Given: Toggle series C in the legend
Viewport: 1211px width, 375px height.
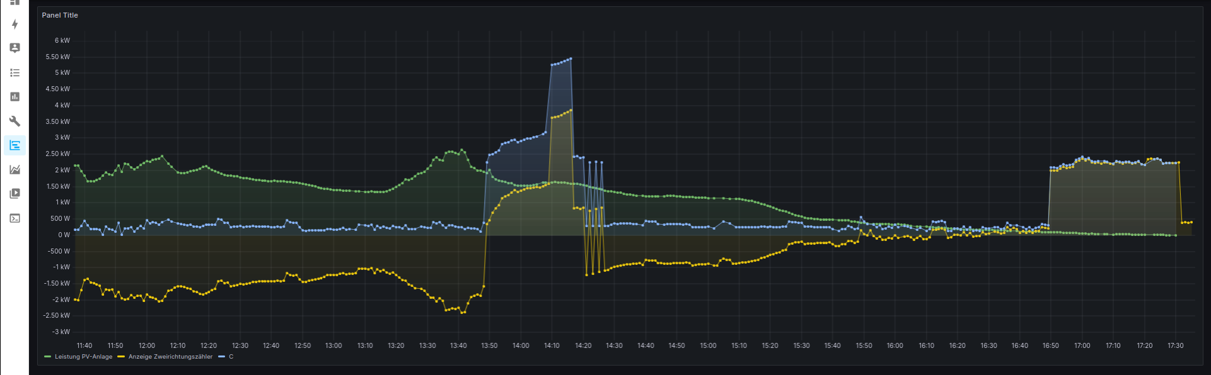Looking at the screenshot, I should 231,357.
